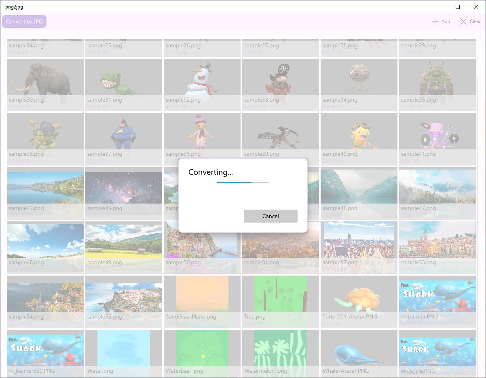Click the conversion progress bar
Viewport: 486px width, 378px height.
pyautogui.click(x=243, y=183)
